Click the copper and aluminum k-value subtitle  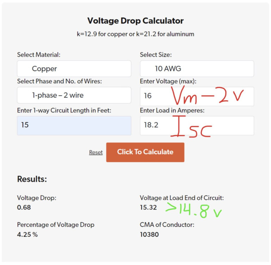(135, 34)
